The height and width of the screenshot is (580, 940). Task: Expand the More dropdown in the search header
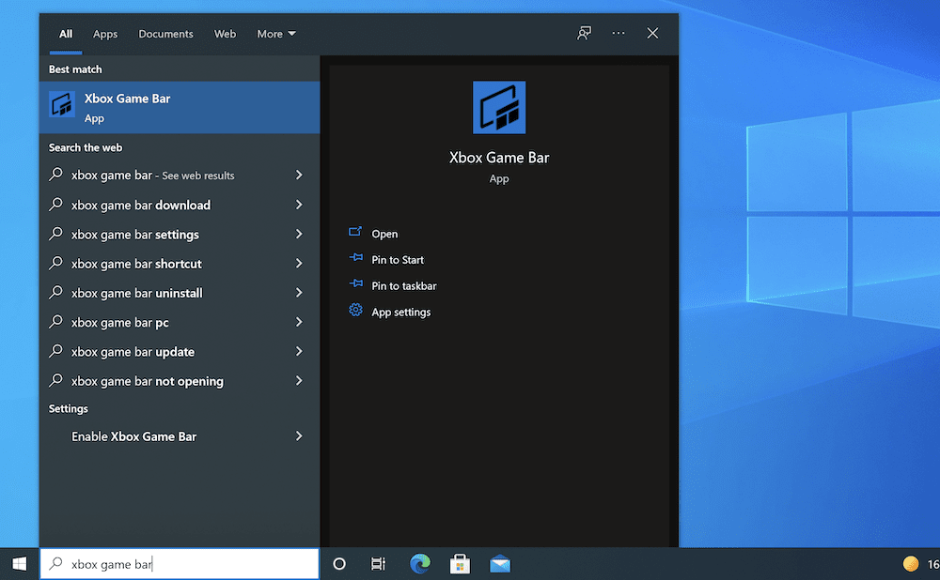[274, 34]
